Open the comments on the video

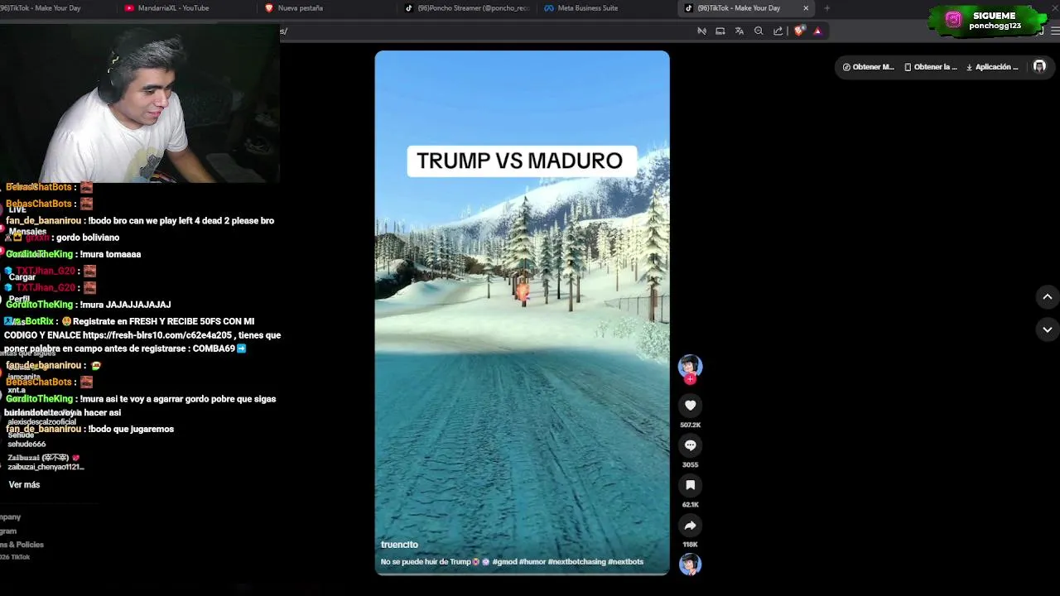coord(690,445)
